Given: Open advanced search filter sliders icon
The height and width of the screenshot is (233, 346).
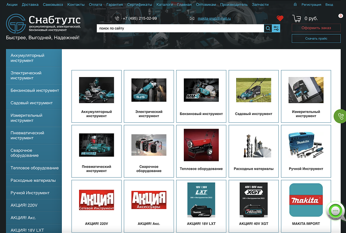Looking at the screenshot, I should coord(276,28).
